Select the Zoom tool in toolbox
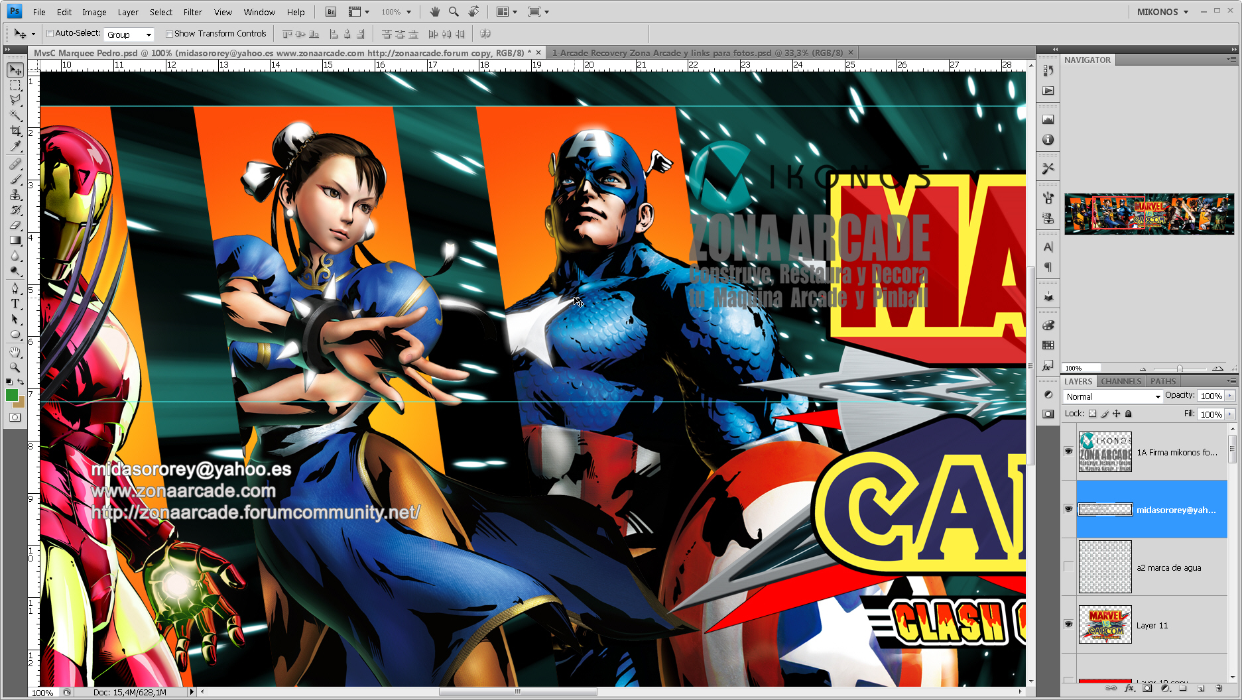Screen dimensions: 1242x700 click(15, 367)
